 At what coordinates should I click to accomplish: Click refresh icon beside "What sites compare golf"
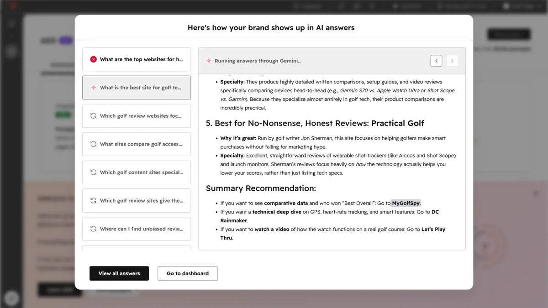(x=94, y=144)
